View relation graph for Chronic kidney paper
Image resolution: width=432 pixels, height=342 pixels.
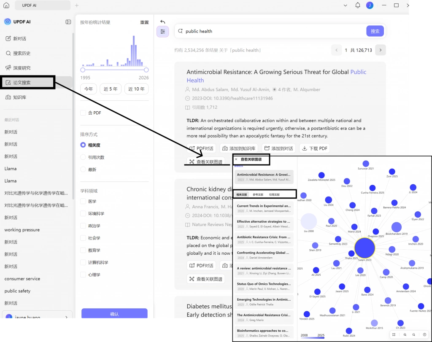[x=206, y=279]
